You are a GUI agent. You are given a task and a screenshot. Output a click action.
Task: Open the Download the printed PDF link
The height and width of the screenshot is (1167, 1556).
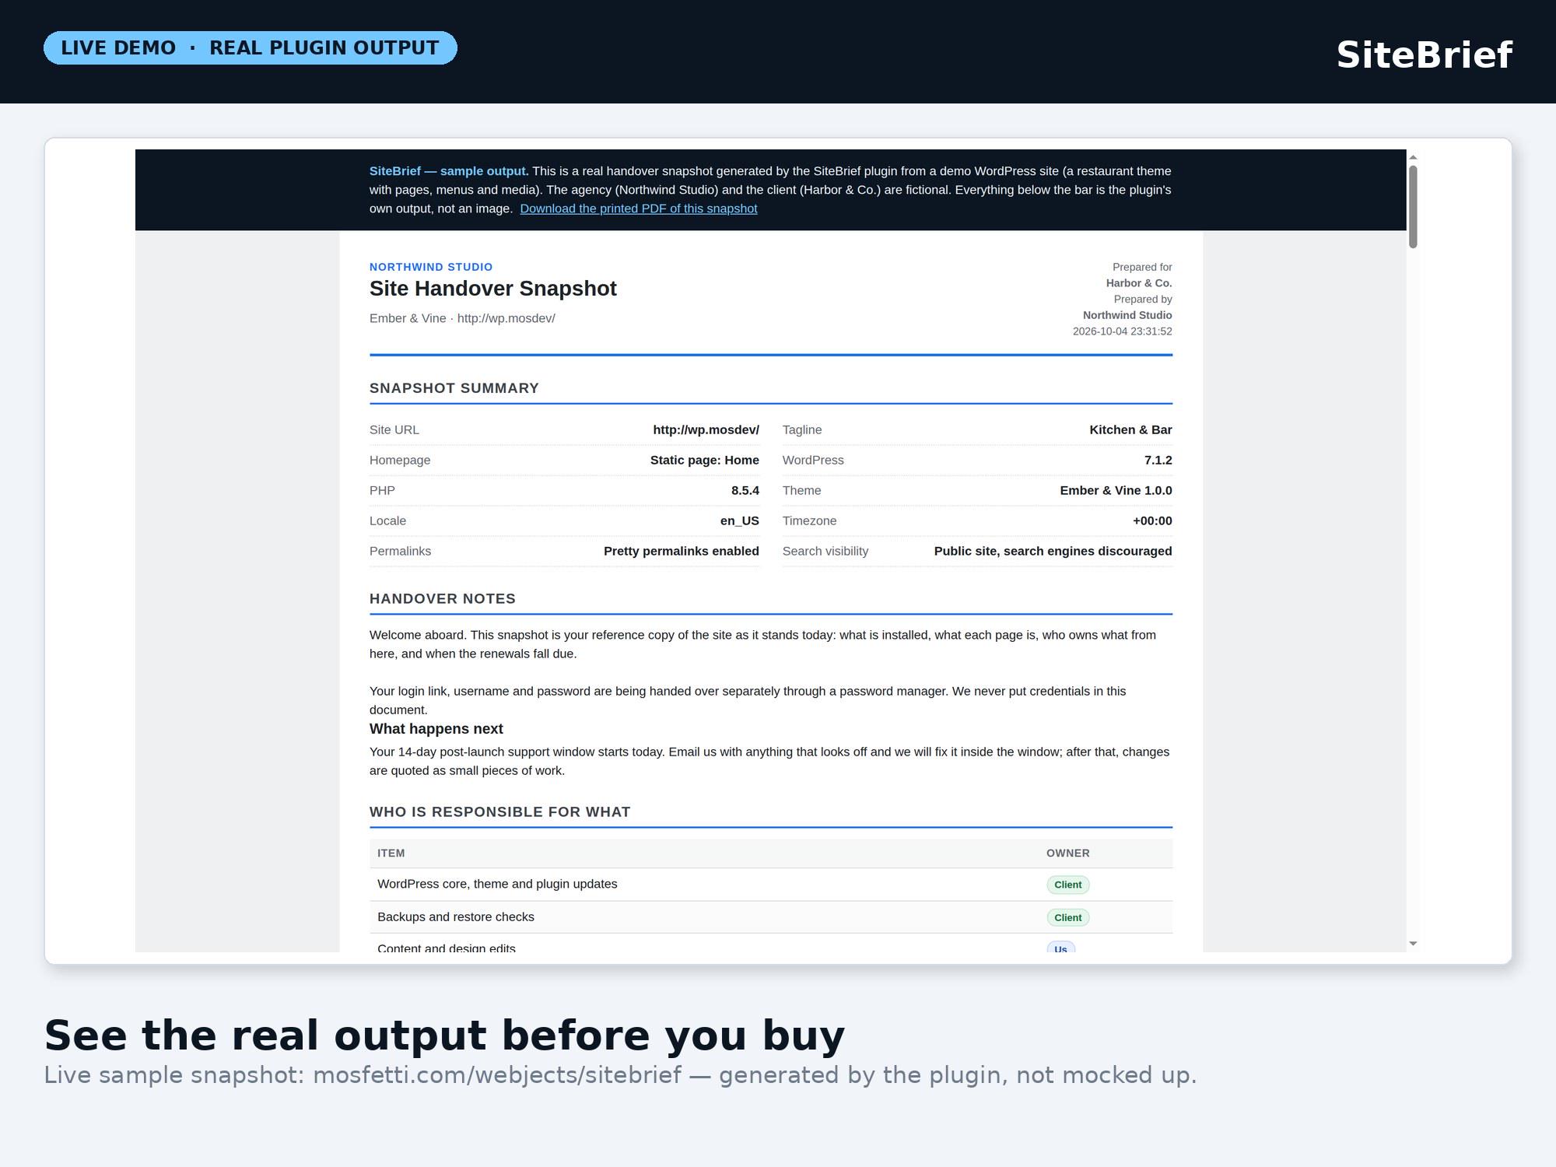[x=638, y=209]
